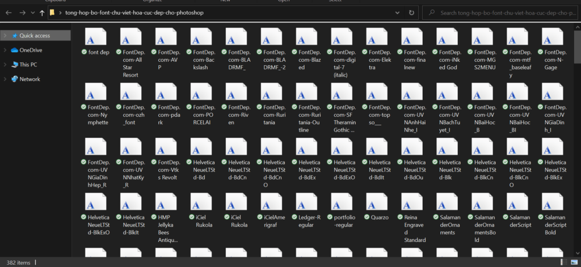Refresh the current folder view
Viewport: 581px width, 267px height.
(x=411, y=12)
